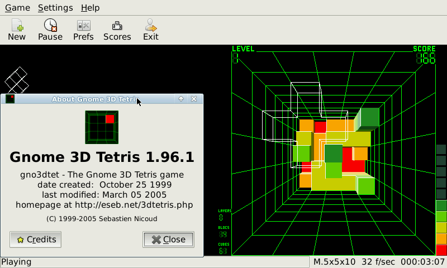The height and width of the screenshot is (268, 447).
Task: Click the Gnome 3D Tetris logo image
Action: (x=102, y=127)
